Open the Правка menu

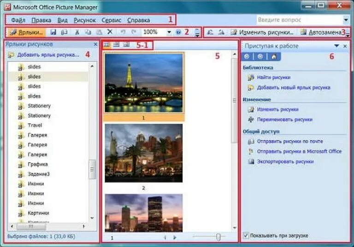click(41, 20)
